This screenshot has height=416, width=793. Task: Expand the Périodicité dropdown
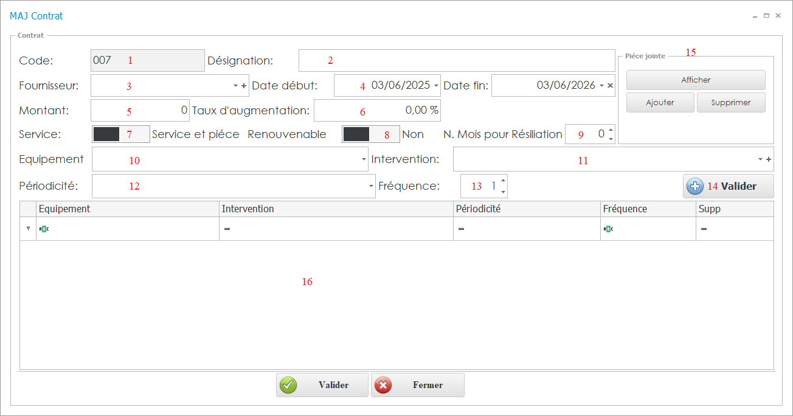(x=370, y=186)
